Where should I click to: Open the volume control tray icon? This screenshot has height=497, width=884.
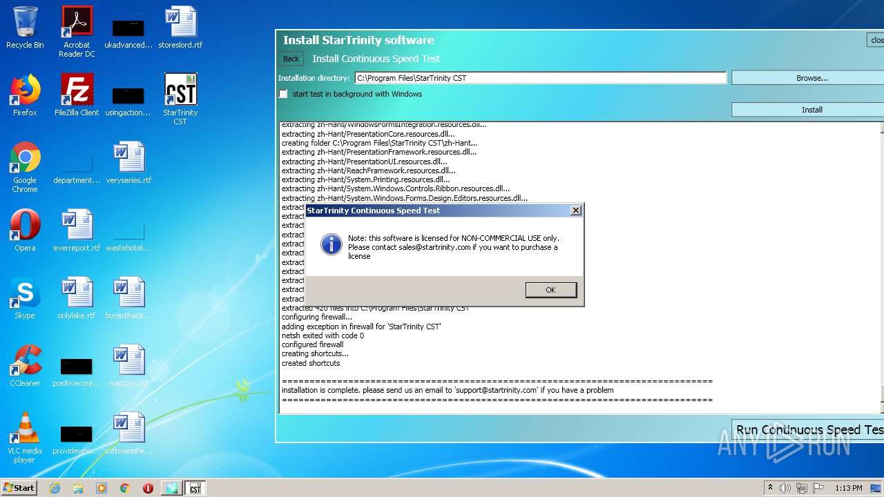click(x=785, y=488)
